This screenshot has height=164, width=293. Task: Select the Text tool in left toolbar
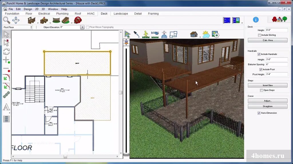[x=6, y=107]
